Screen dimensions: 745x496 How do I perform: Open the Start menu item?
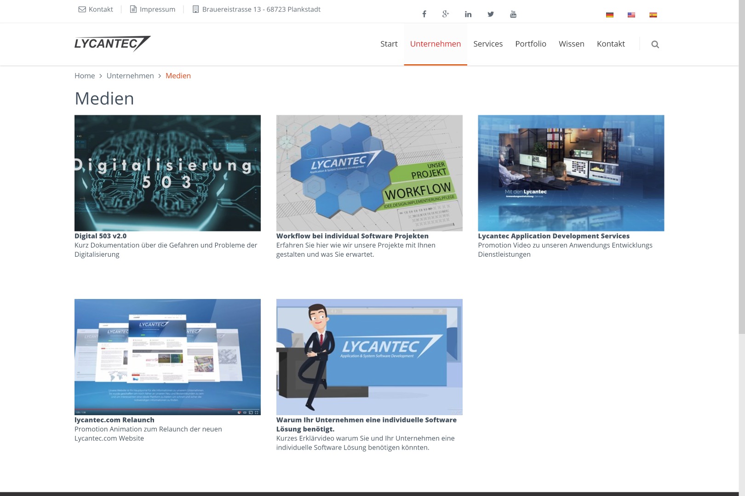pyautogui.click(x=389, y=44)
